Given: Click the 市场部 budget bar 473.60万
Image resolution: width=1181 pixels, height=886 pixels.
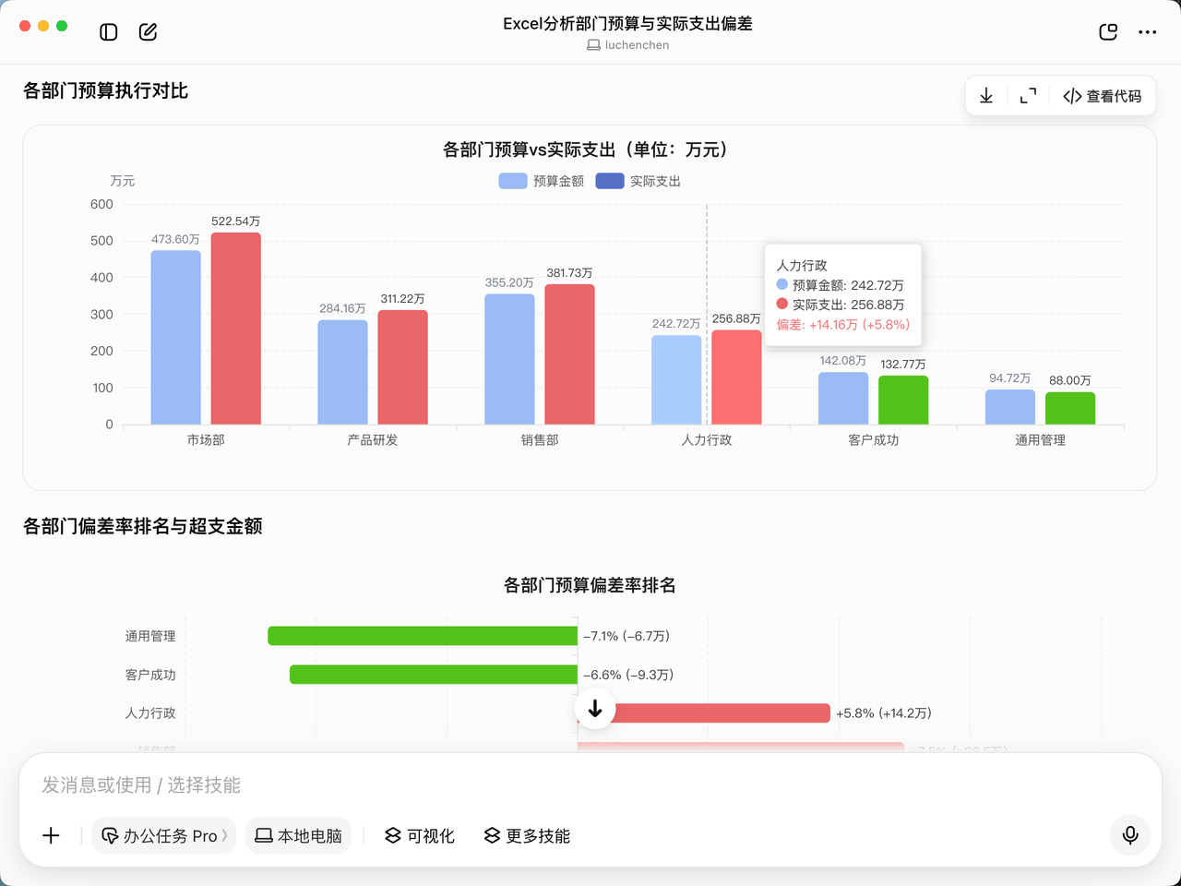Looking at the screenshot, I should (x=176, y=338).
